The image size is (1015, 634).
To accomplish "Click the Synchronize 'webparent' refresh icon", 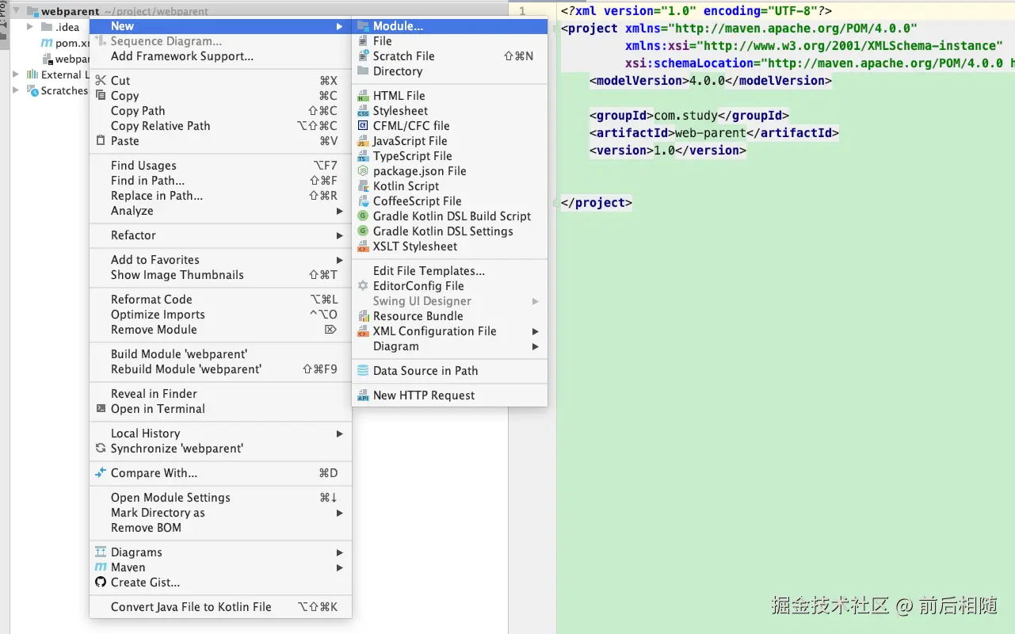I will pyautogui.click(x=101, y=449).
